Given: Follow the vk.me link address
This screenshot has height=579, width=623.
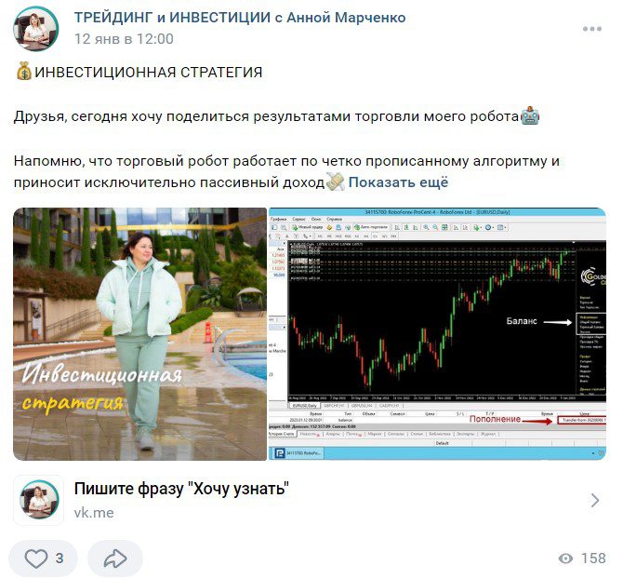Looking at the screenshot, I should pyautogui.click(x=94, y=513).
